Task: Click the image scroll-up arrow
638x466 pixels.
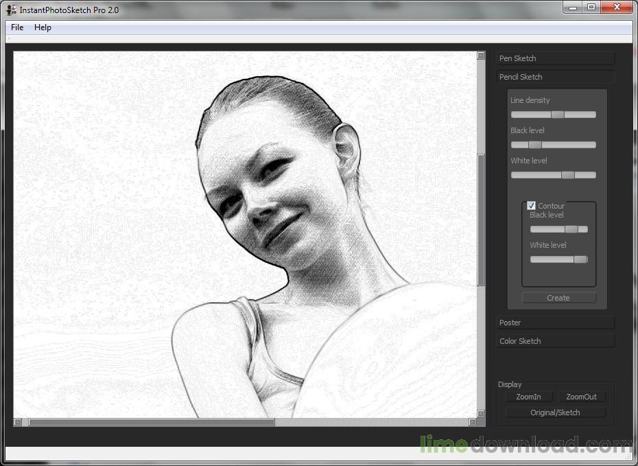Action: tap(481, 56)
